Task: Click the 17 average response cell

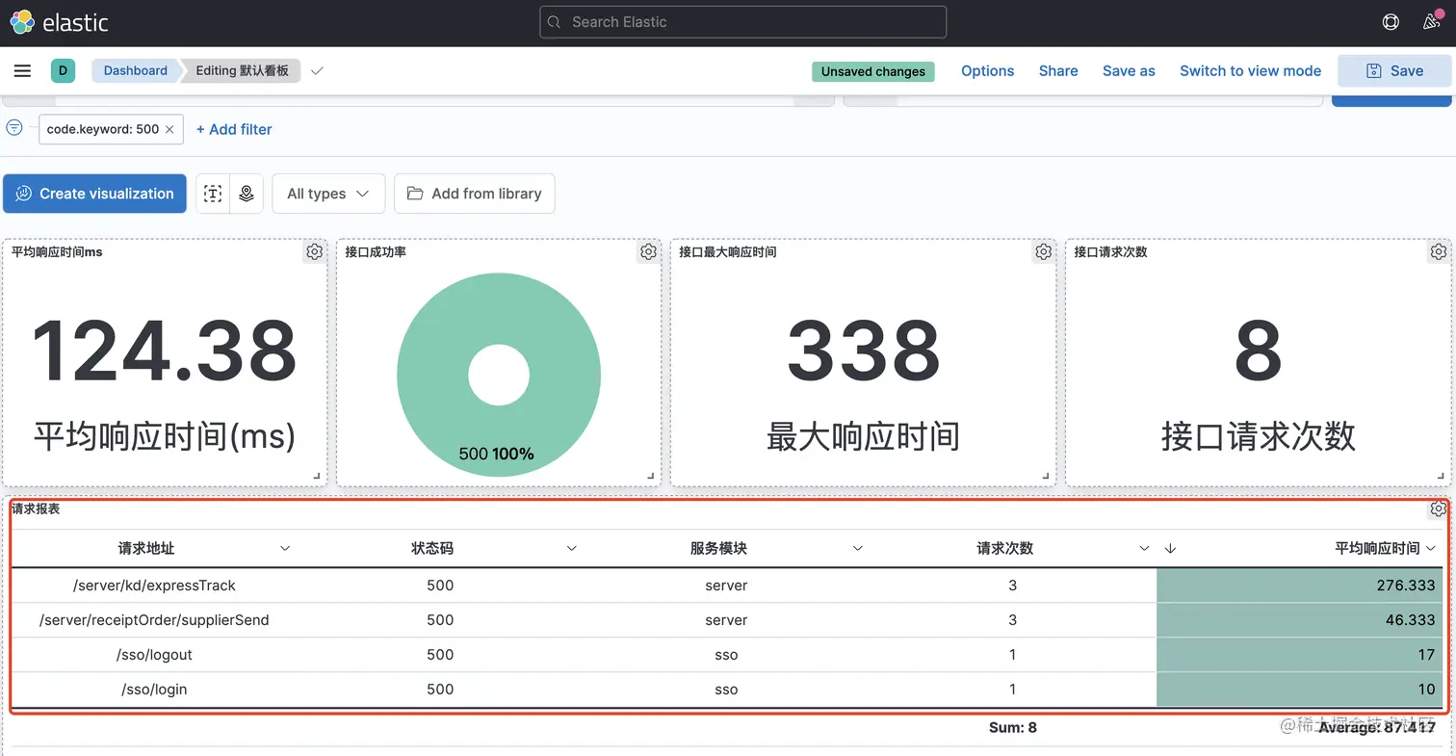Action: point(1299,655)
